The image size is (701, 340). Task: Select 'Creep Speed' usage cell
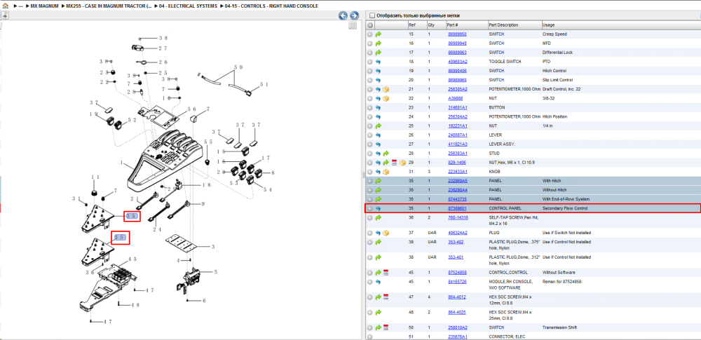tap(554, 34)
